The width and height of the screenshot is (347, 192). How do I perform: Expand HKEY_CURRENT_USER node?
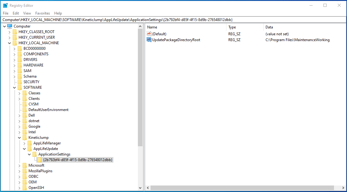(9, 37)
